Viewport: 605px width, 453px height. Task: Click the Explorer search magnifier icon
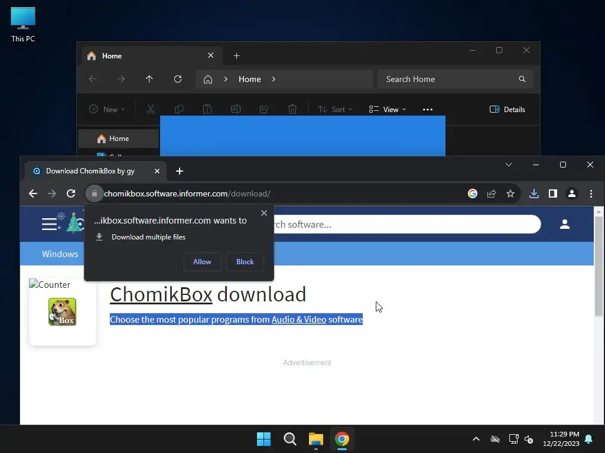pyautogui.click(x=522, y=79)
